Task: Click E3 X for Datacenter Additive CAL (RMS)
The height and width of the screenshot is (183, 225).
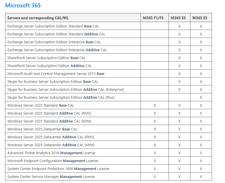Action: tap(179, 137)
